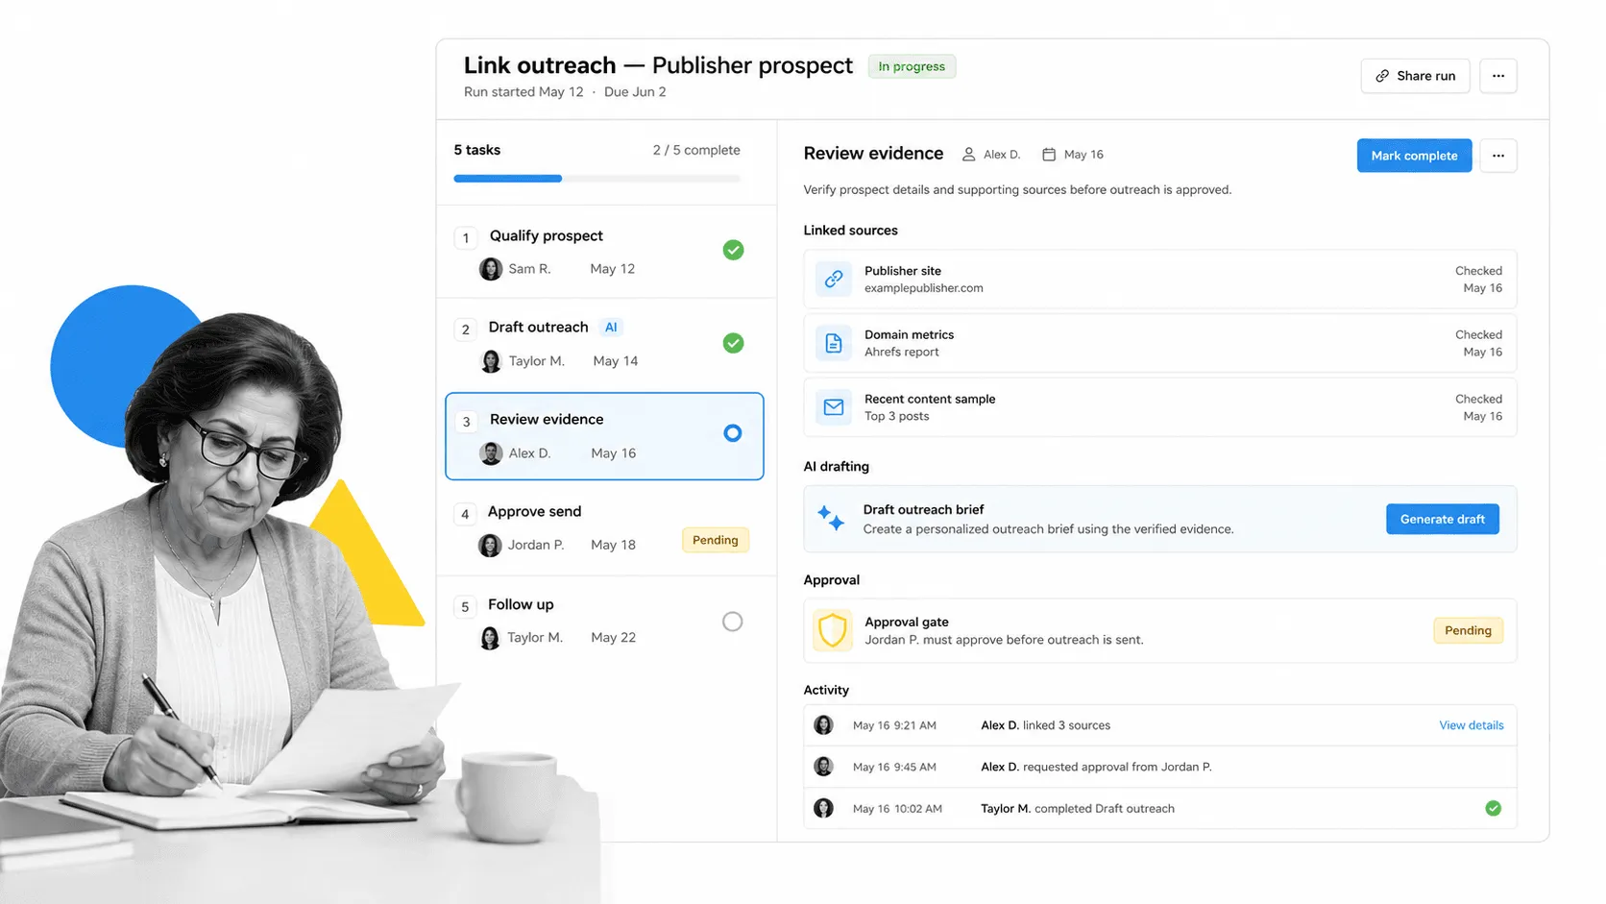
Task: Open the ellipsis menu next to Mark complete
Action: pos(1497,156)
